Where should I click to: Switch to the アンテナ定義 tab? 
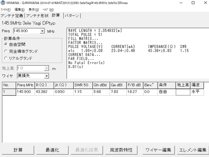tap(12, 16)
